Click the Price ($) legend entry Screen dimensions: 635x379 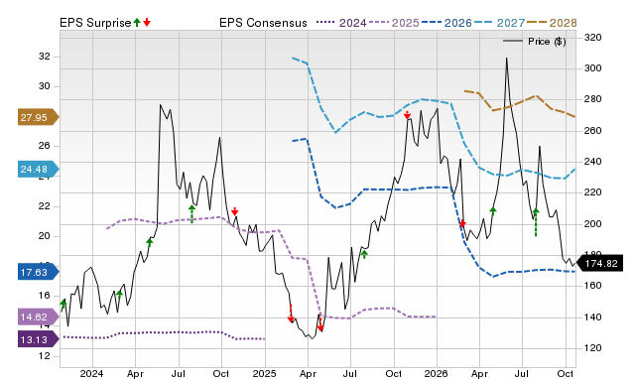[x=534, y=42]
